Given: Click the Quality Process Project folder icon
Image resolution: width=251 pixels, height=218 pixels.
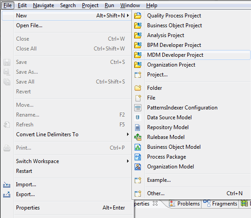Looking at the screenshot, I should point(138,16).
